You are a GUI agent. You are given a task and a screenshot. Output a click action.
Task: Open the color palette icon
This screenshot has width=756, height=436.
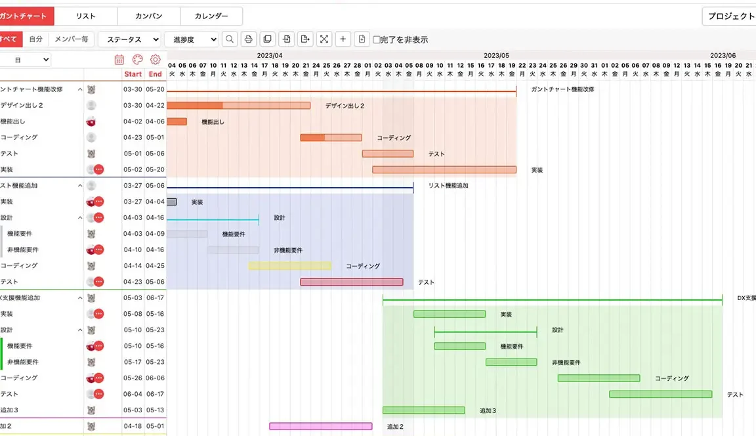pos(137,60)
